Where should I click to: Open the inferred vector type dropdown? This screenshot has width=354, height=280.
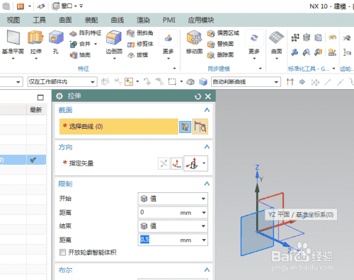point(204,163)
